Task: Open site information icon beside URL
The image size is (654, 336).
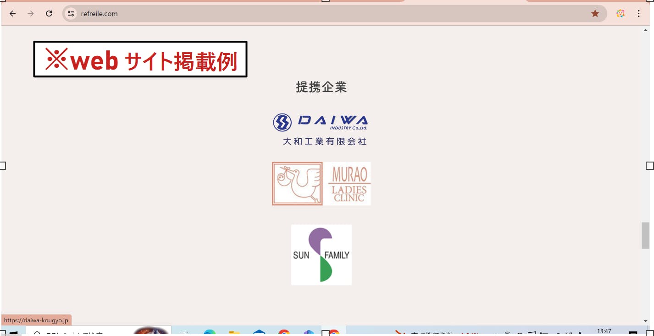Action: click(71, 14)
